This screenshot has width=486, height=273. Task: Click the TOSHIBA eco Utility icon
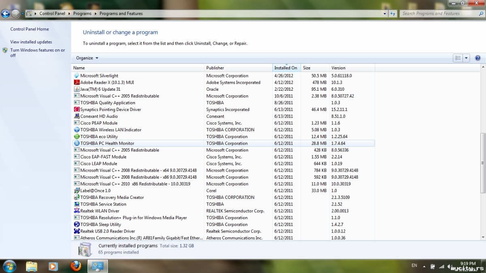[77, 136]
